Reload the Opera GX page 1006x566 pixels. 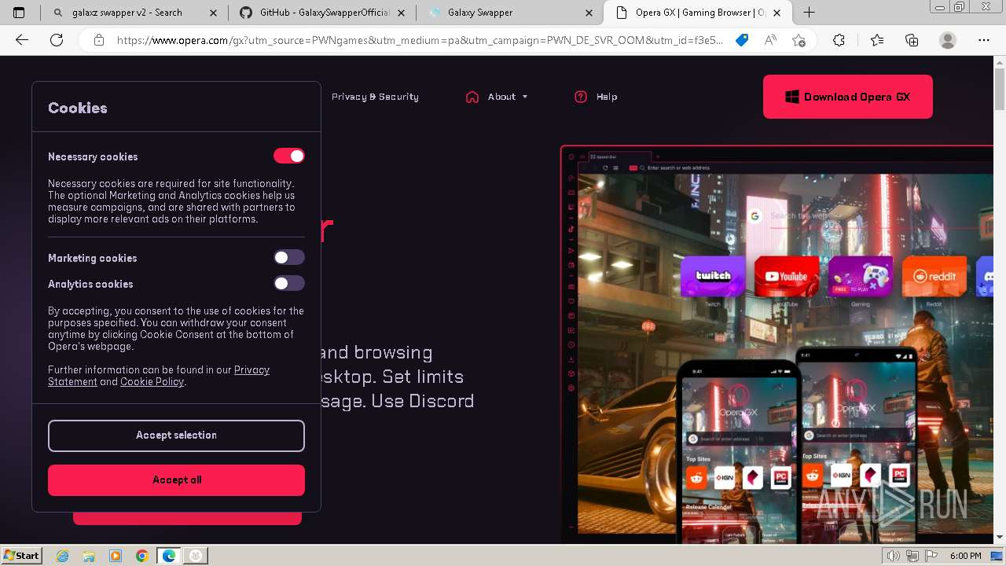[57, 40]
